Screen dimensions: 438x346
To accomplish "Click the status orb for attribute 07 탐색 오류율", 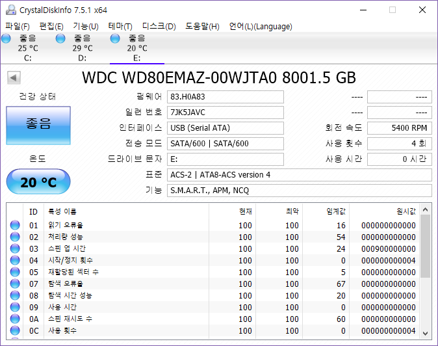I will 15,284.
